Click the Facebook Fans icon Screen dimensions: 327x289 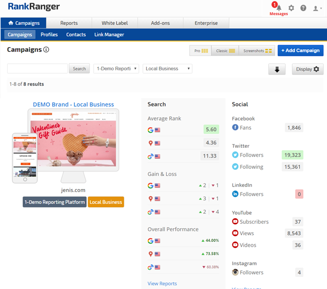235,127
